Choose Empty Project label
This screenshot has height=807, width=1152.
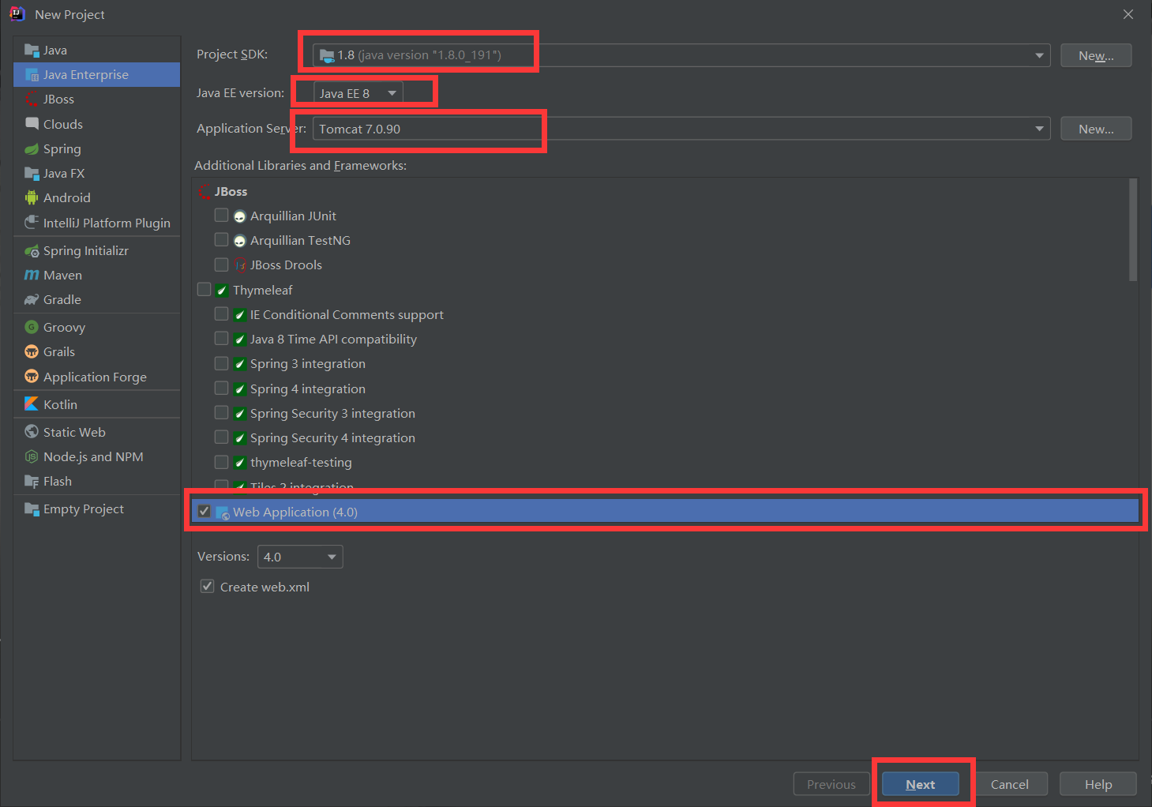(84, 509)
